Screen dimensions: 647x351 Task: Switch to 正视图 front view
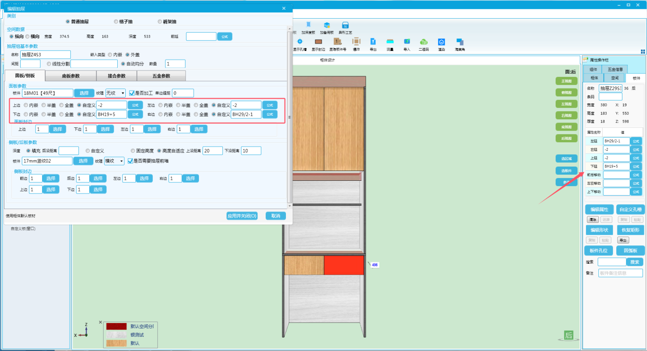pyautogui.click(x=567, y=81)
